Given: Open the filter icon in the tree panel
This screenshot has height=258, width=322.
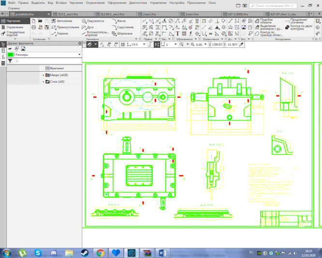Looking at the screenshot, I should click(10, 61).
